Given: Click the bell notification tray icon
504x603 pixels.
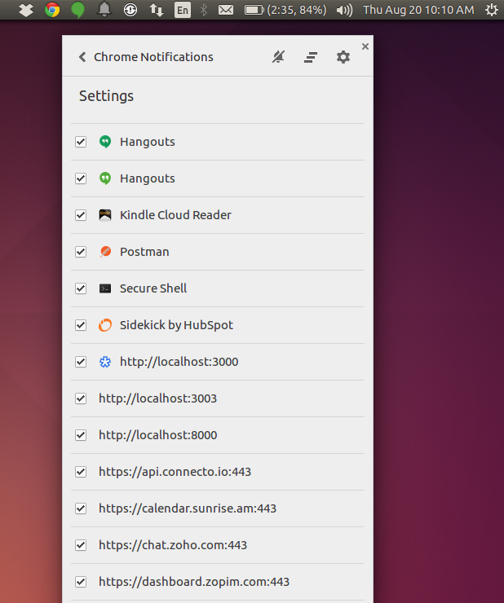Looking at the screenshot, I should point(104,10).
